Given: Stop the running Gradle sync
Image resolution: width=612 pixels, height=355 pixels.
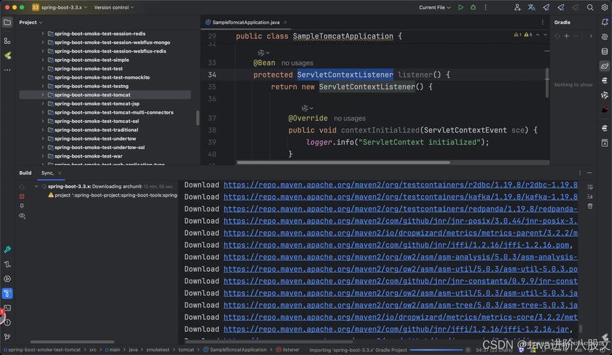Looking at the screenshot, I should pos(22,196).
